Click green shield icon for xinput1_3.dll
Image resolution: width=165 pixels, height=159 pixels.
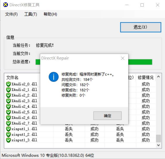[x=8, y=140]
